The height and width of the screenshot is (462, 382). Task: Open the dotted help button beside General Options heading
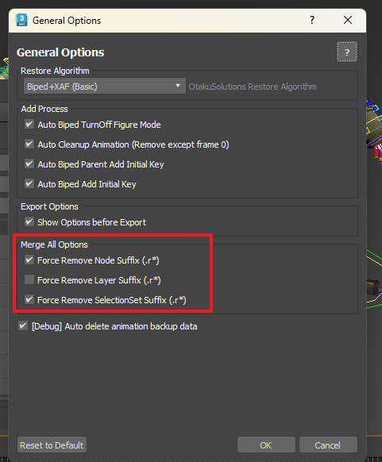(x=347, y=52)
